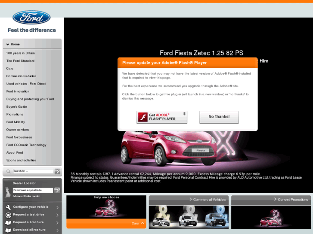Open The Ford Standard page
The image size is (313, 234).
pos(20,61)
